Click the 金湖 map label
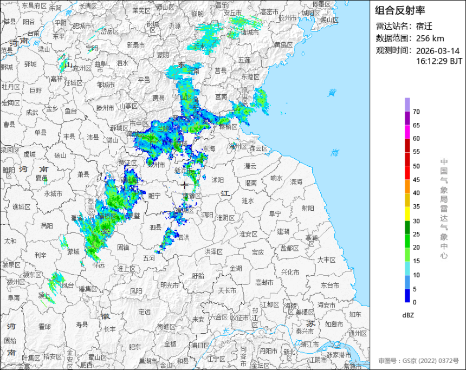 click(236, 269)
